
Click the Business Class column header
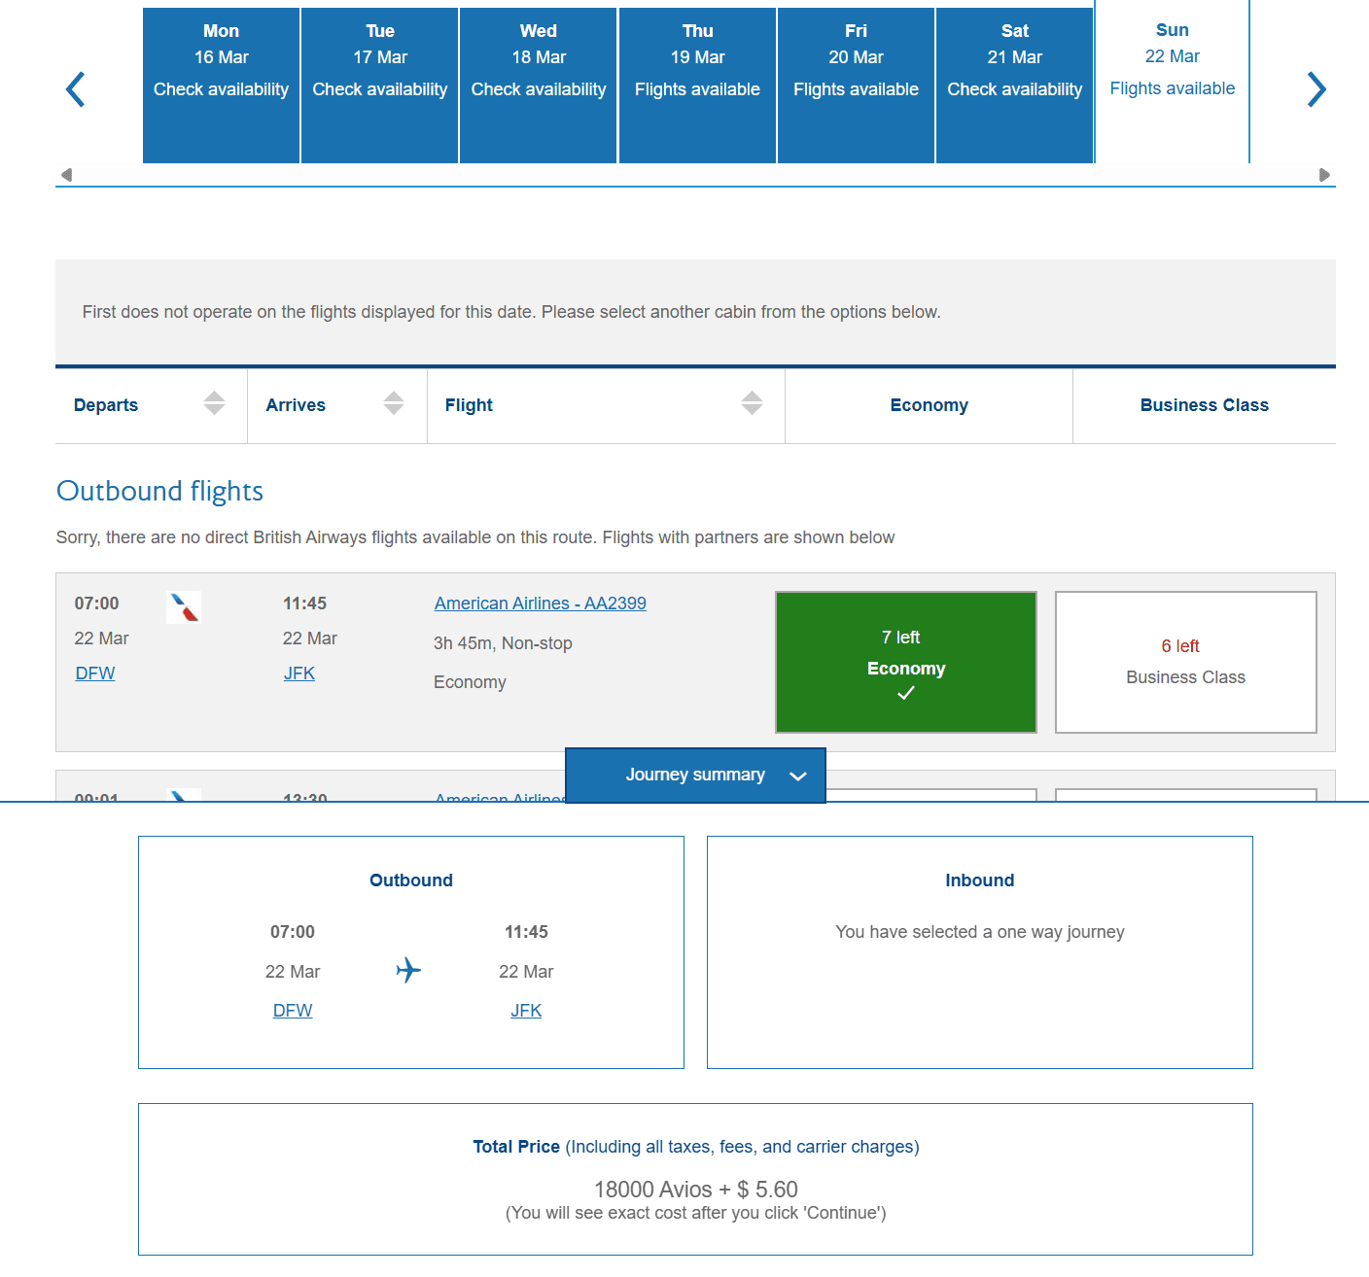pyautogui.click(x=1204, y=405)
